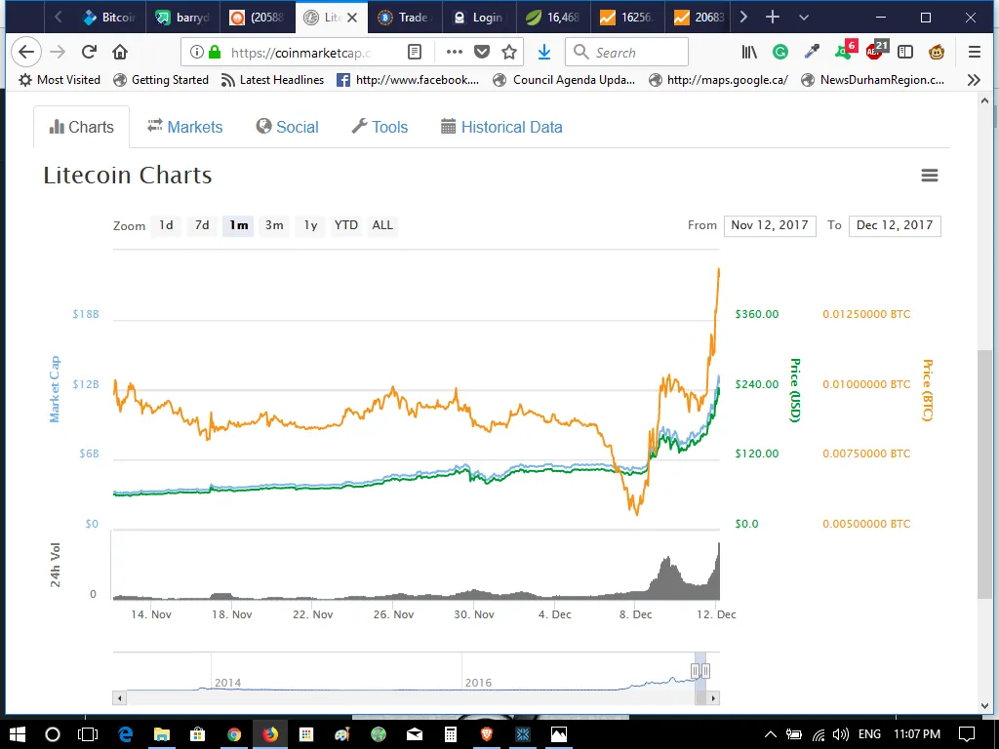The width and height of the screenshot is (999, 749).
Task: Click navigator scroll right arrow
Action: click(x=713, y=698)
